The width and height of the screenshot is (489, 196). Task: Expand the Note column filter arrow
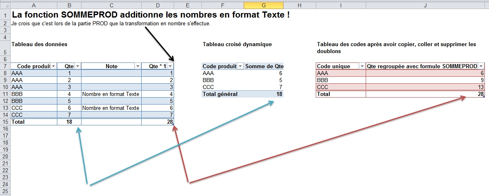137,66
